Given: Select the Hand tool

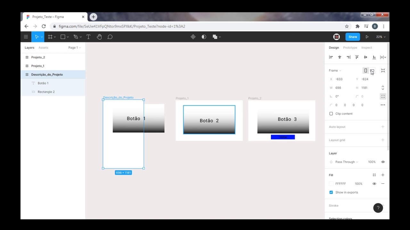Looking at the screenshot, I should [x=99, y=37].
